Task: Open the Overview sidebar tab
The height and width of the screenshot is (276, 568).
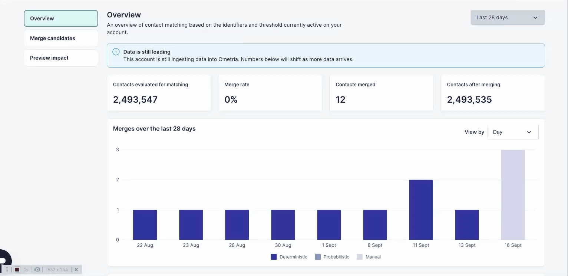Action: pos(61,19)
